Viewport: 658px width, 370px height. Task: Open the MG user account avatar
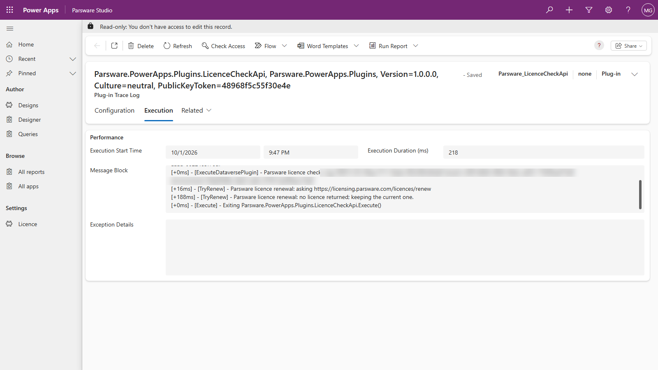[x=648, y=10]
